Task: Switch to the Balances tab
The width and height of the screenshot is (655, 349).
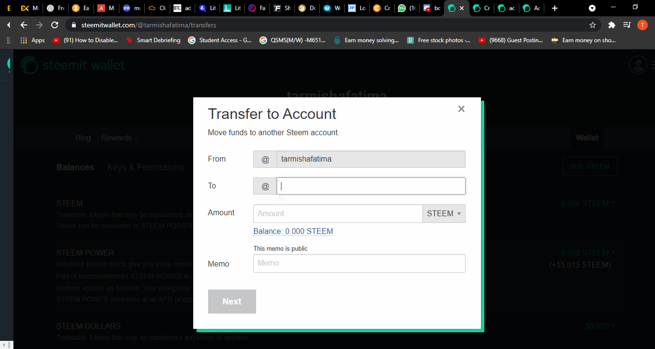Action: pyautogui.click(x=75, y=167)
